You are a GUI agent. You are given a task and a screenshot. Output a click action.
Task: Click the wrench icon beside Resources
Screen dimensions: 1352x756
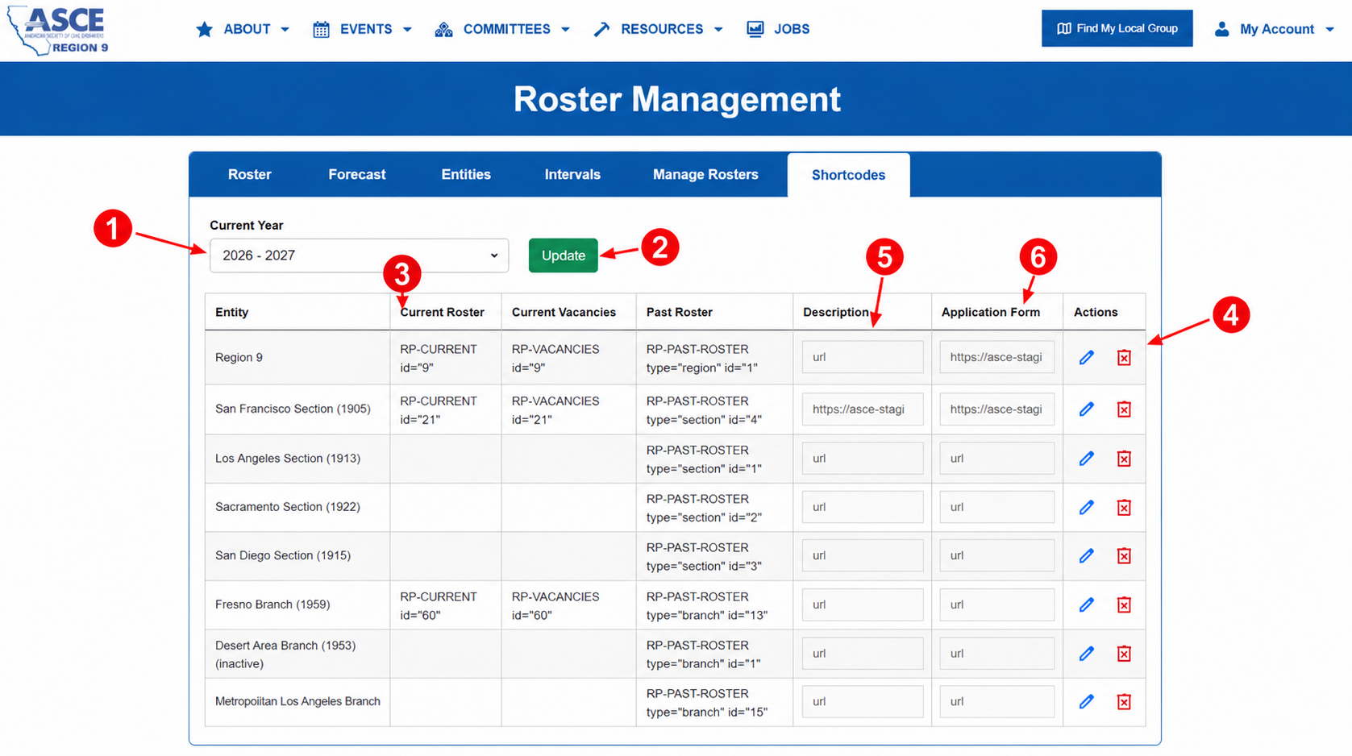[601, 30]
